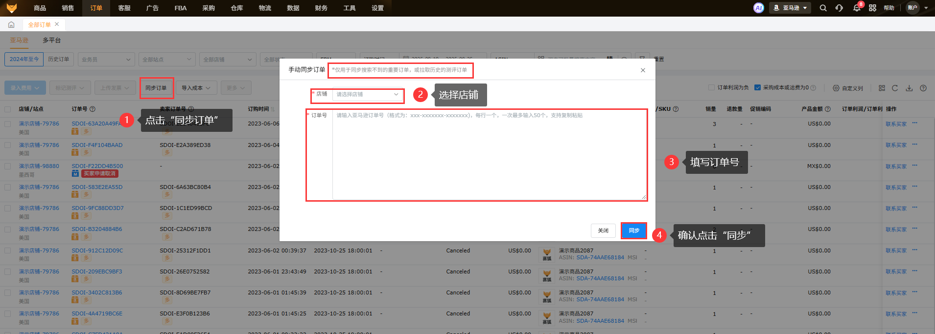Open the customer service headset icon
Image resolution: width=935 pixels, height=334 pixels.
pyautogui.click(x=839, y=8)
